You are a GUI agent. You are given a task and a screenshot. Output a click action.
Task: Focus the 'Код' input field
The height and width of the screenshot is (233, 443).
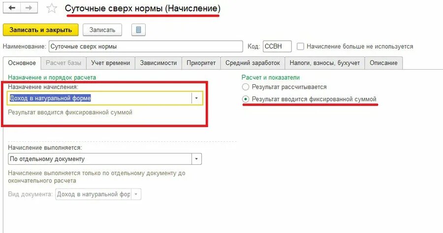point(277,47)
